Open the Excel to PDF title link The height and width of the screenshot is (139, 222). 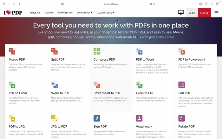click(145, 93)
